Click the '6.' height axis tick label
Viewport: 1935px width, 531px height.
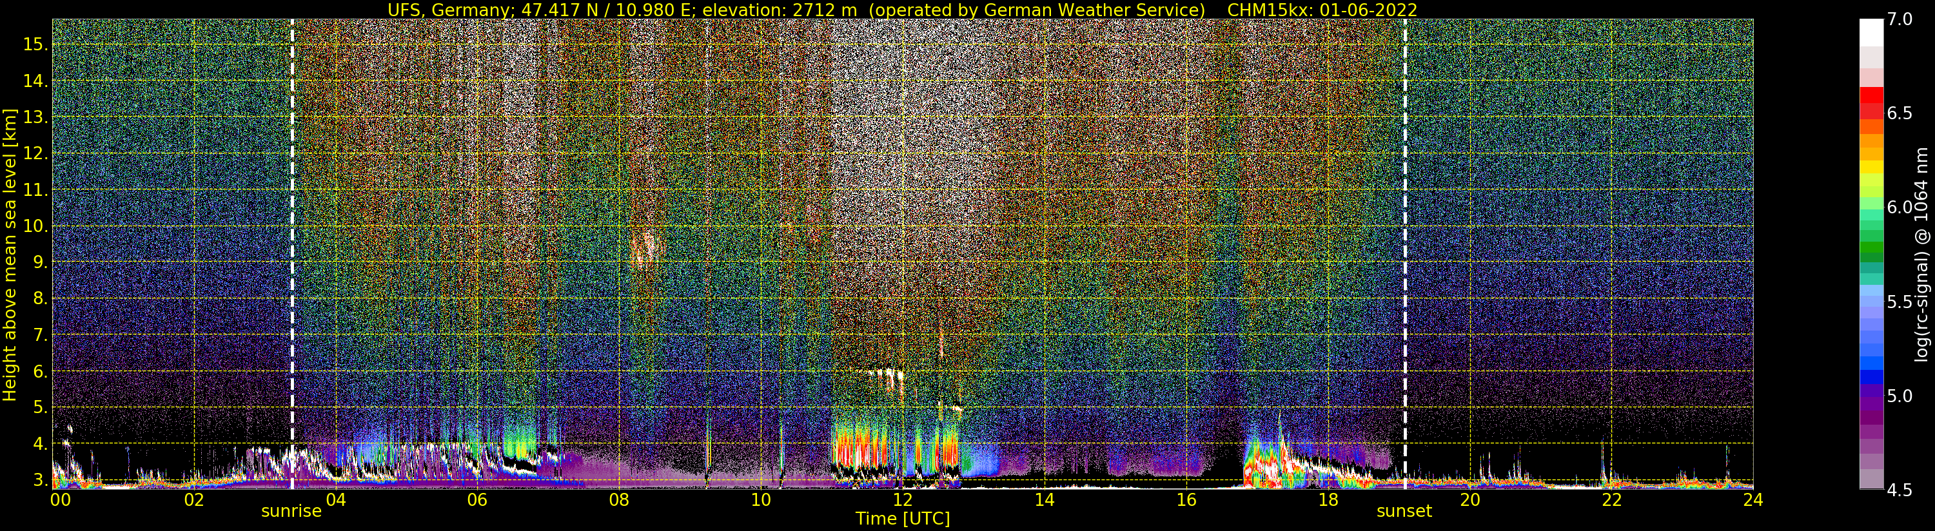40,372
